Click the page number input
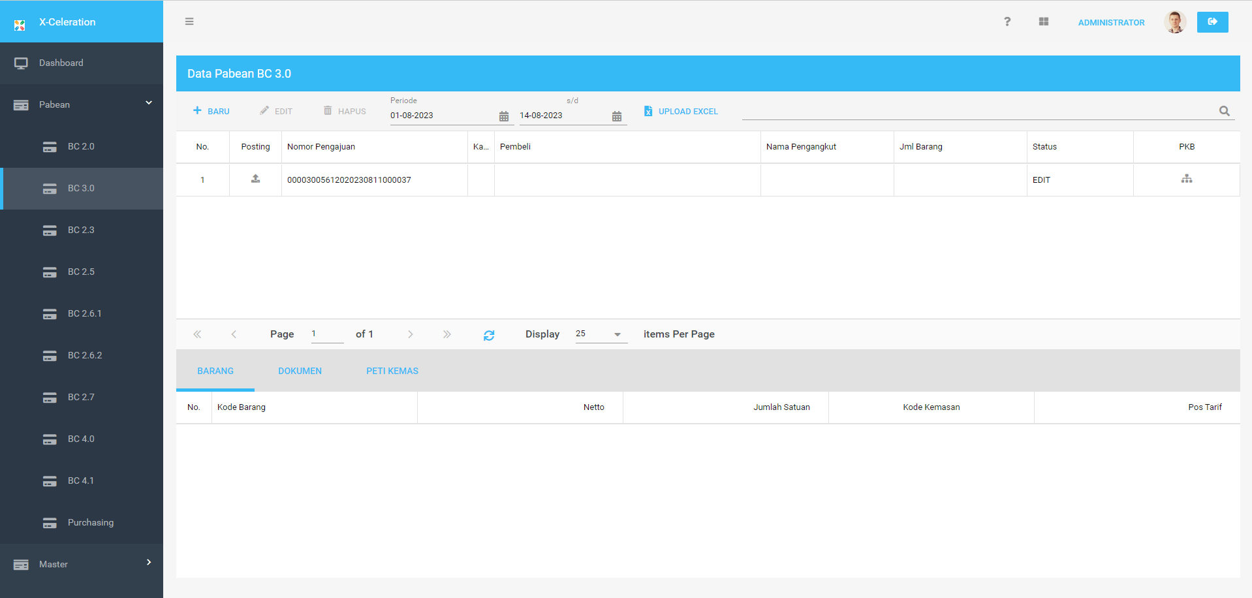The width and height of the screenshot is (1252, 598). [x=327, y=334]
